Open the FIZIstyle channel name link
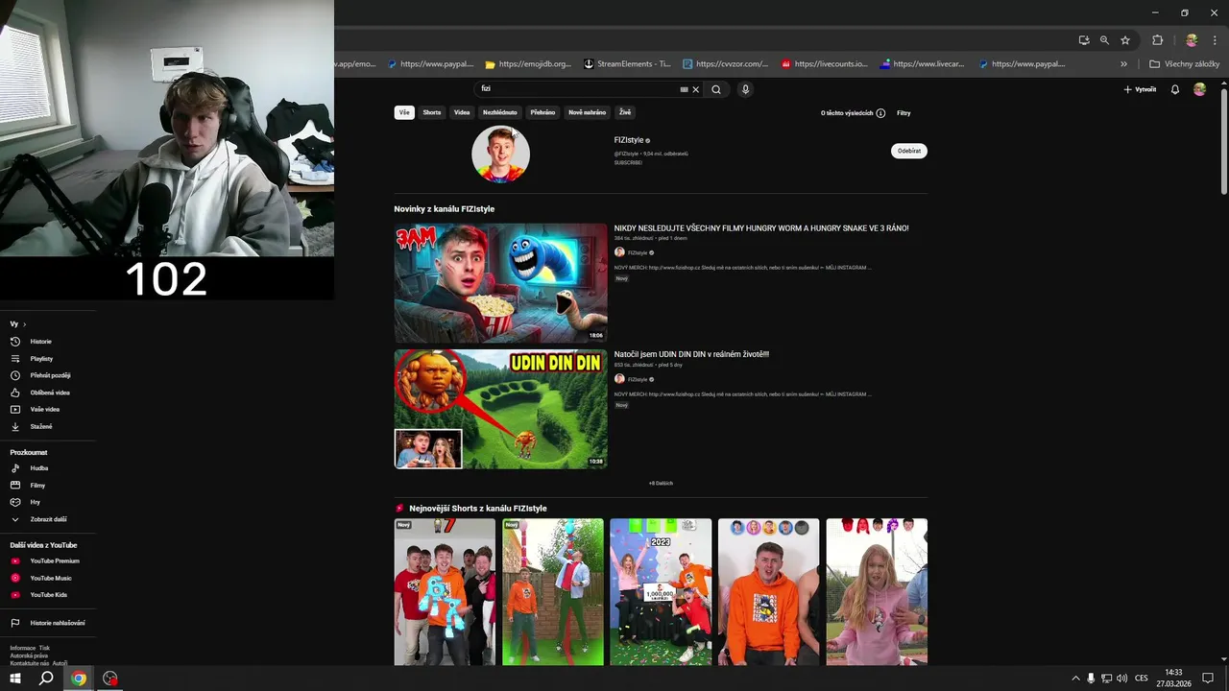This screenshot has width=1229, height=691. tap(629, 140)
